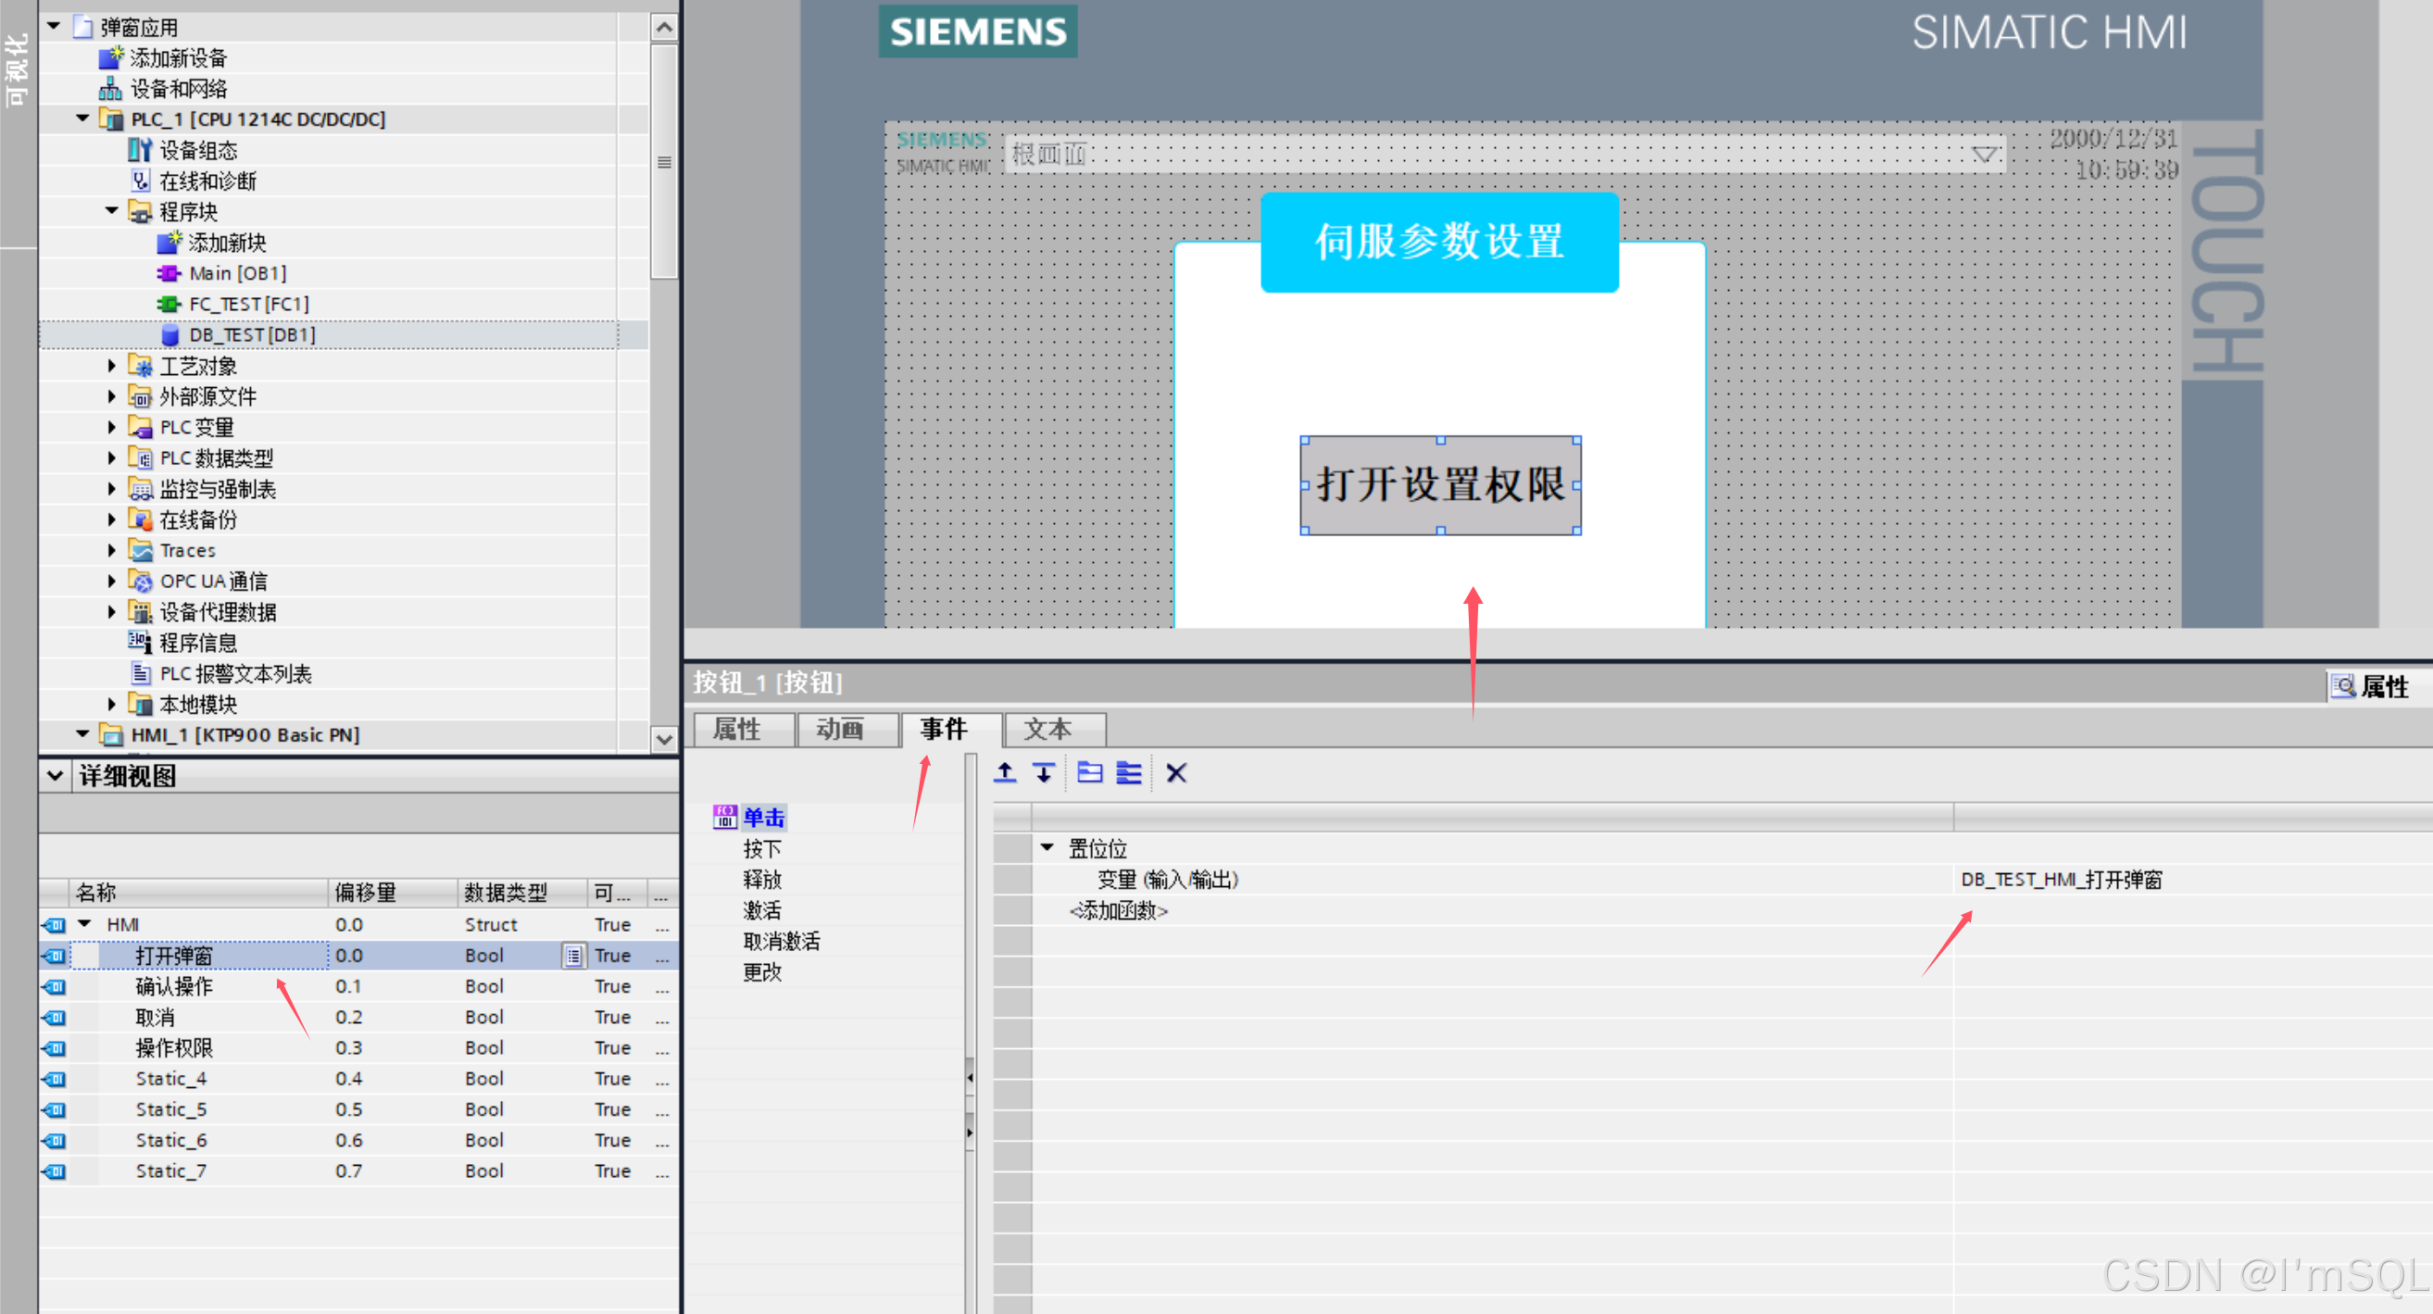Collapse the 置位位 function entry
The image size is (2433, 1314).
1047,848
